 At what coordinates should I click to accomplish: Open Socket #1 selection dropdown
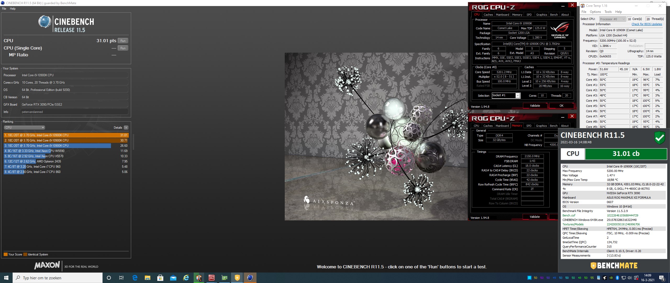point(506,95)
